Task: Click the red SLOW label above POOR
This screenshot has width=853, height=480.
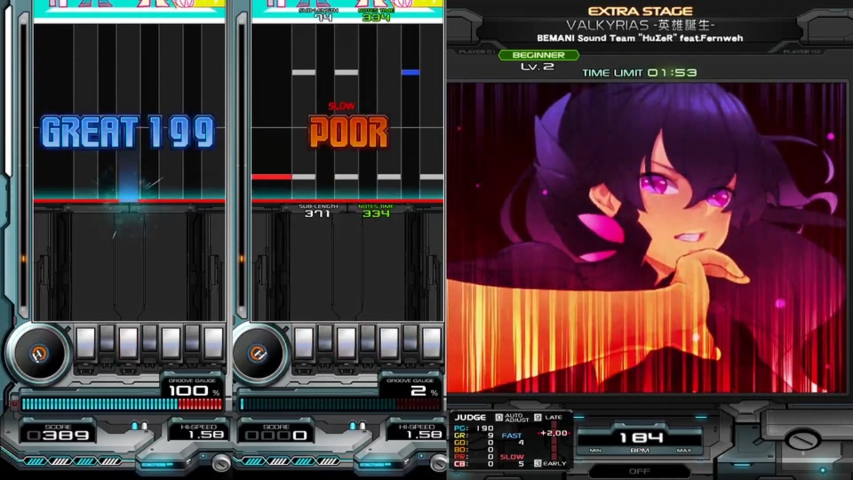Action: tap(341, 106)
